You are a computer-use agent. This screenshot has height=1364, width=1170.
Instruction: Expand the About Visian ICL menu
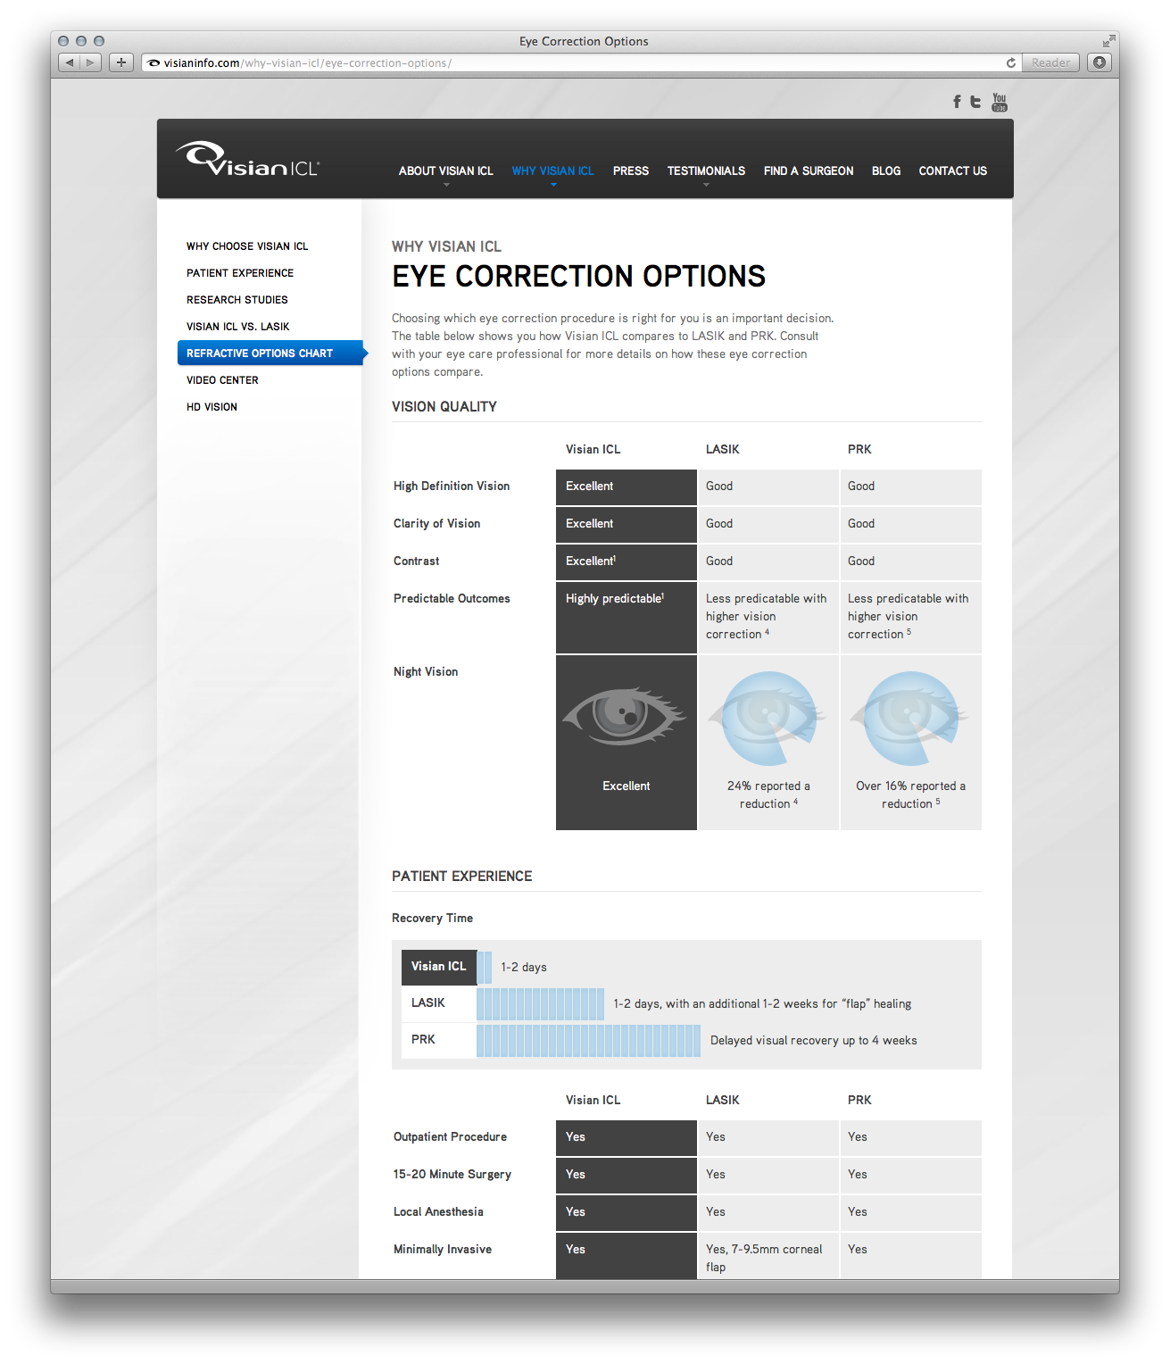pyautogui.click(x=445, y=170)
